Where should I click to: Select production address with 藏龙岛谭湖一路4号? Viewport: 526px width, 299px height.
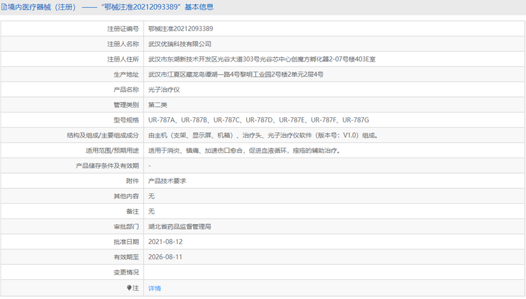pos(236,74)
